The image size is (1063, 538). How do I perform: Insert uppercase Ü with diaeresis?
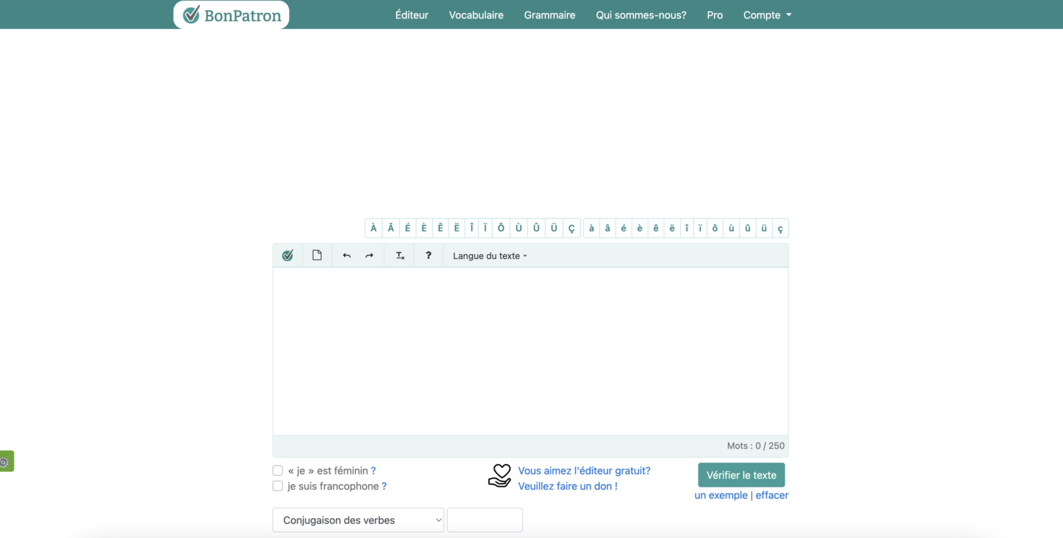pyautogui.click(x=554, y=228)
